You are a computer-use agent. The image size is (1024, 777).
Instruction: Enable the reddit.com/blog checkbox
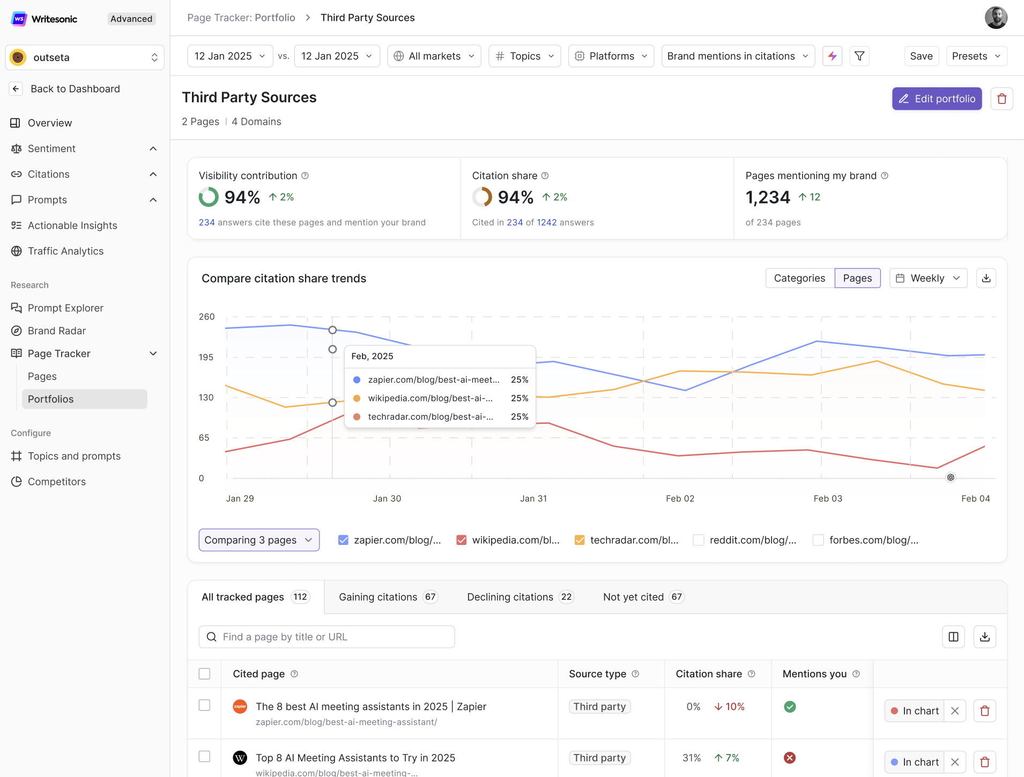click(x=698, y=540)
